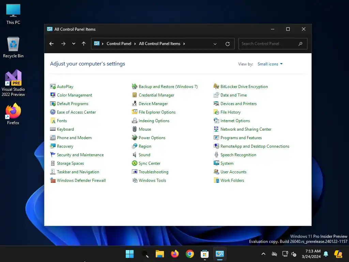
Task: Open taskbar Search
Action: 145,254
